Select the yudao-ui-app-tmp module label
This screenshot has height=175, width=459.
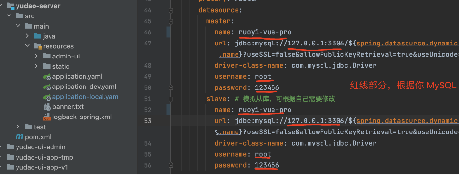(45, 157)
